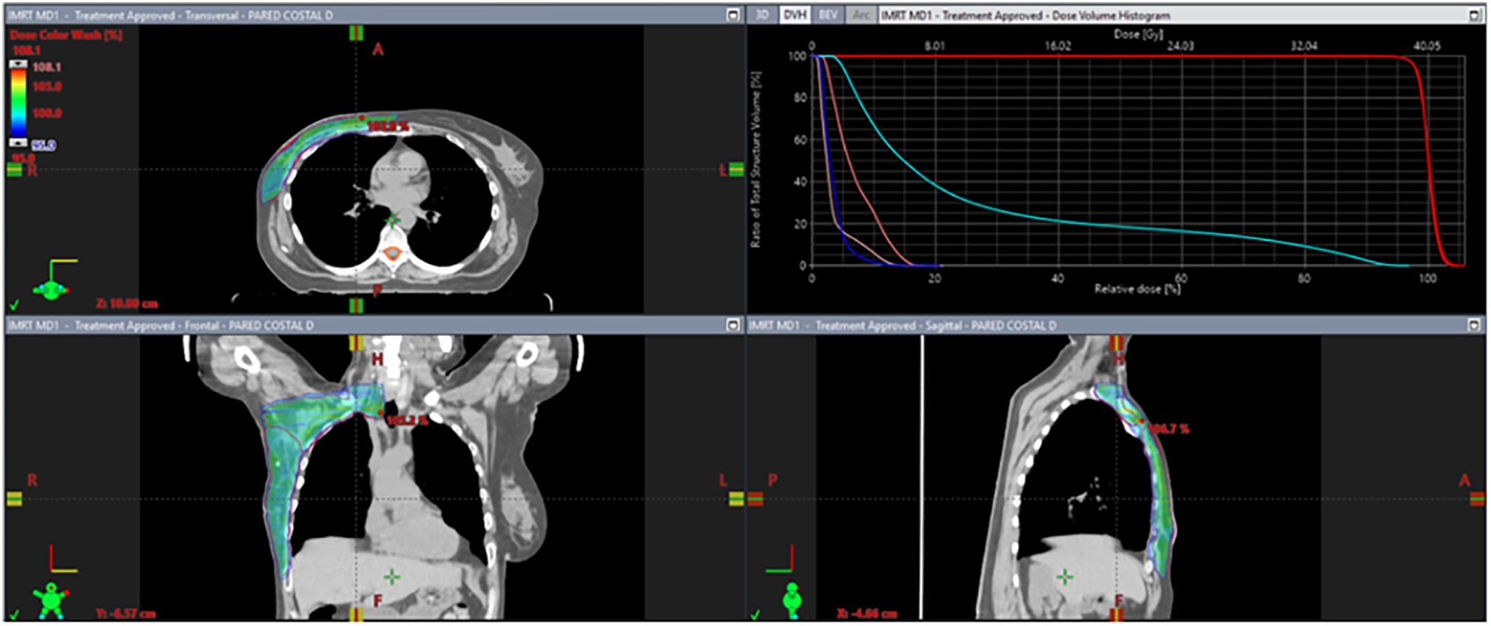
Task: Click the DVH tab button
Action: click(795, 15)
